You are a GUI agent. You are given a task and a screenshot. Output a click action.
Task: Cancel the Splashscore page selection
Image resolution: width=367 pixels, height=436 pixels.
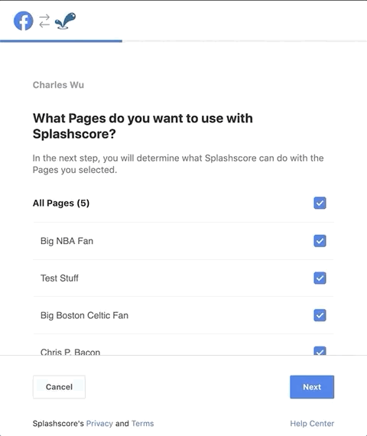click(59, 387)
